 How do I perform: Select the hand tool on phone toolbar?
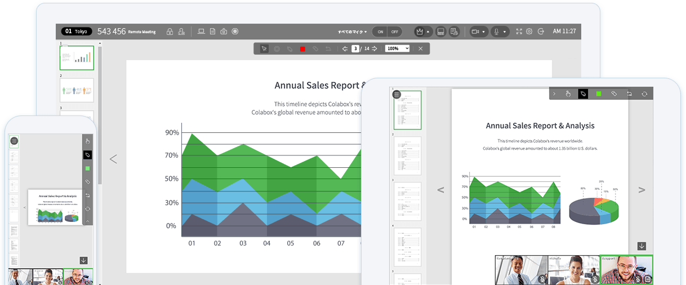coord(87,141)
